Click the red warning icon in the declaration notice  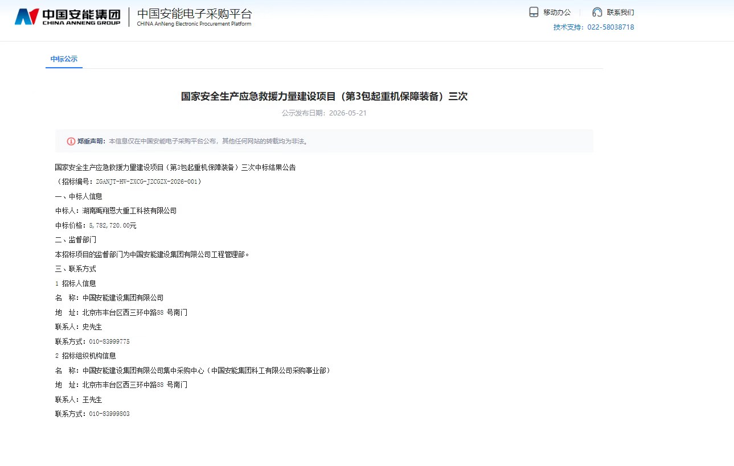tap(71, 141)
